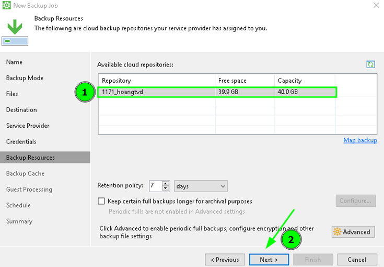The height and width of the screenshot is (267, 384).
Task: Cancel the backup job wizard
Action: [357, 260]
